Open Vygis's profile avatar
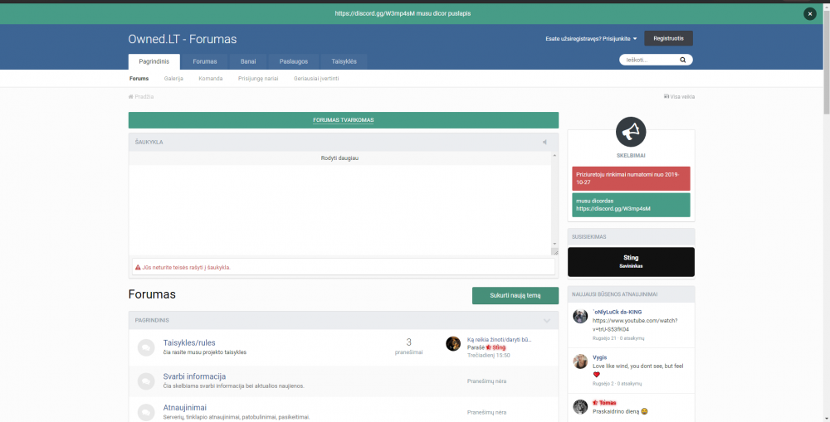This screenshot has height=422, width=830. pyautogui.click(x=580, y=361)
